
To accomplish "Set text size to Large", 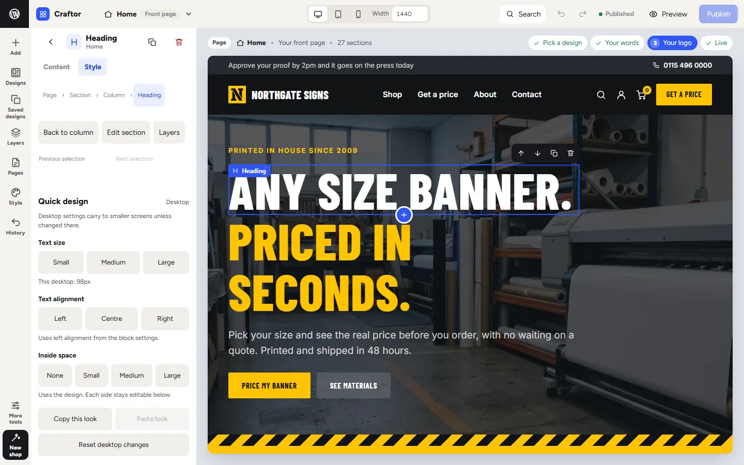I will coord(166,262).
